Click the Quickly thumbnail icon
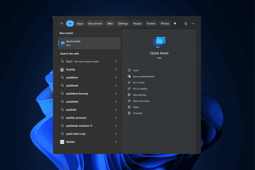 (x=62, y=70)
